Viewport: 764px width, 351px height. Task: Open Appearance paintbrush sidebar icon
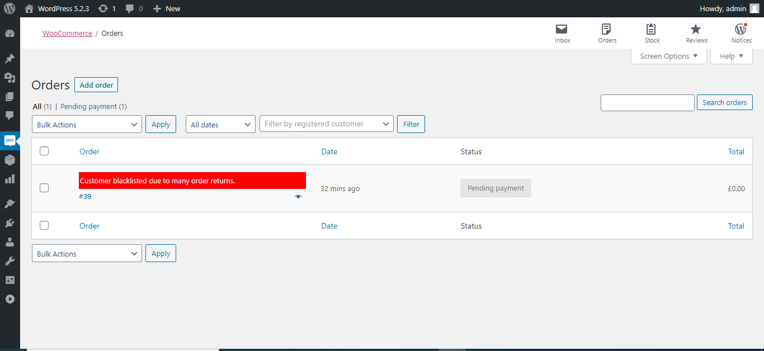pos(10,204)
